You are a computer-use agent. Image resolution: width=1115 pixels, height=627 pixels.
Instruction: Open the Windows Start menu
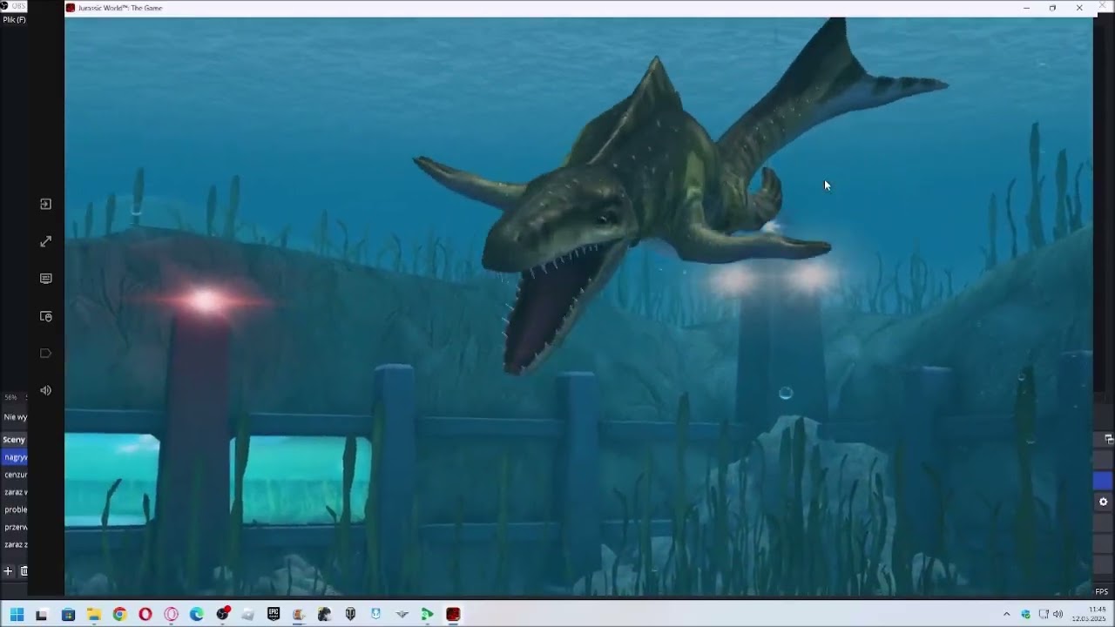17,615
